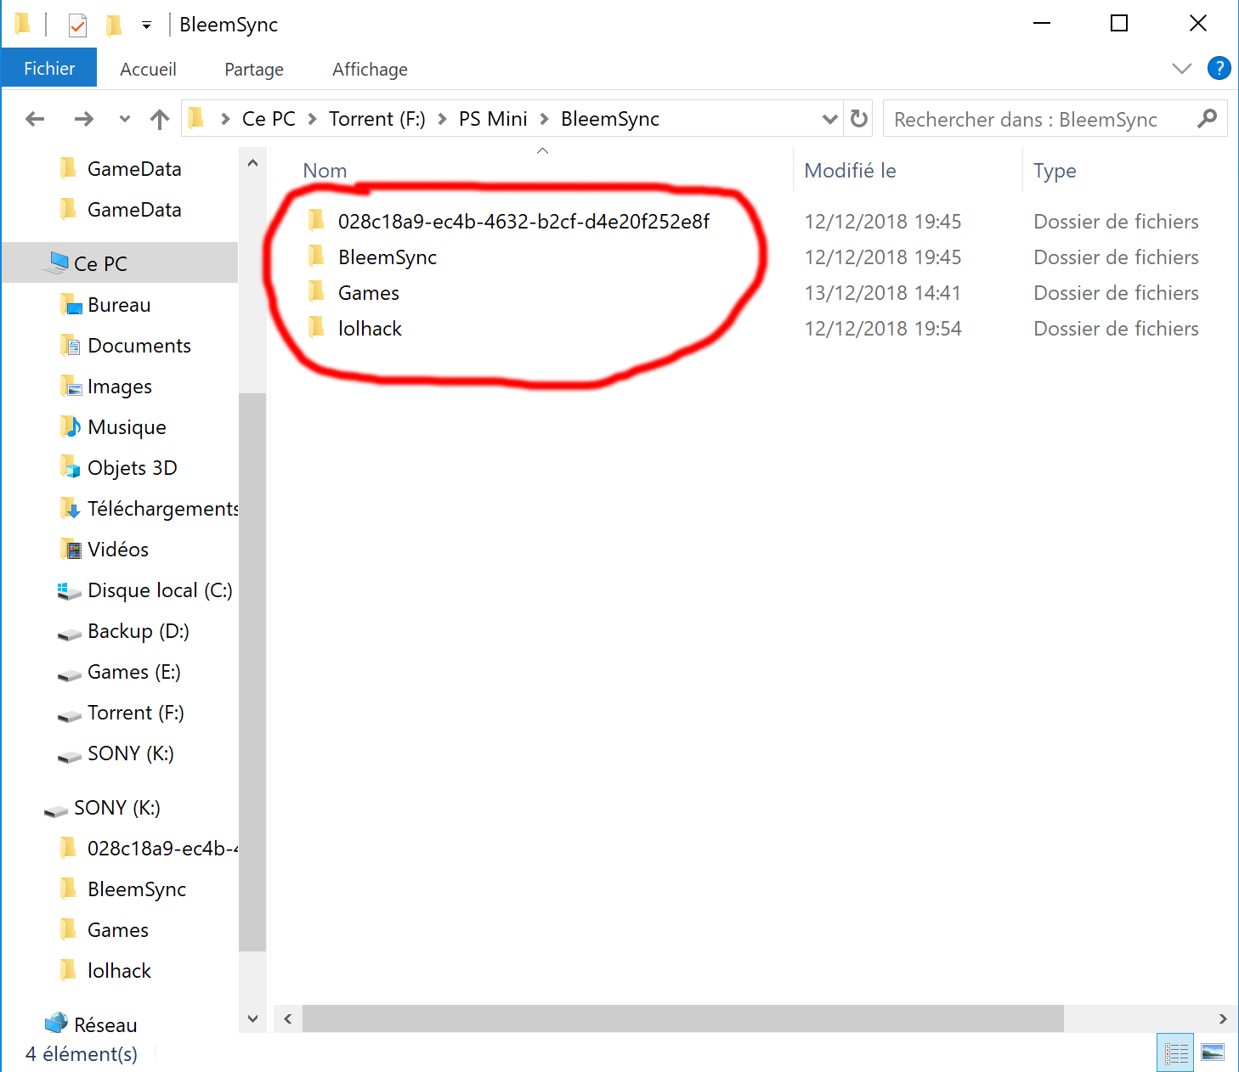Open the address bar history dropdown
1239x1072 pixels.
tap(829, 119)
